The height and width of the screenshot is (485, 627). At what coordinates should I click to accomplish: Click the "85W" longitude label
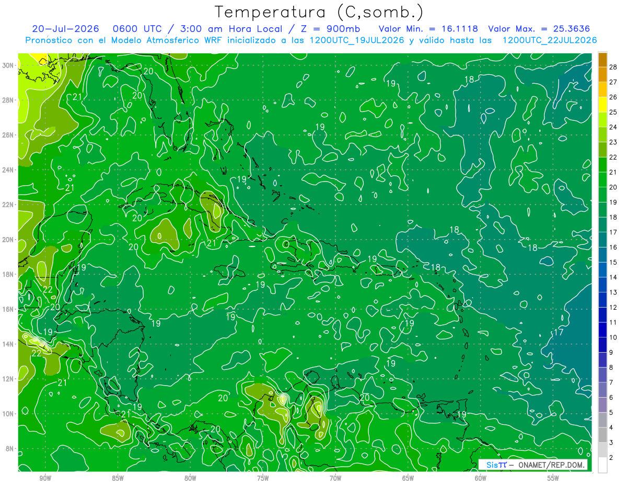pyautogui.click(x=118, y=479)
